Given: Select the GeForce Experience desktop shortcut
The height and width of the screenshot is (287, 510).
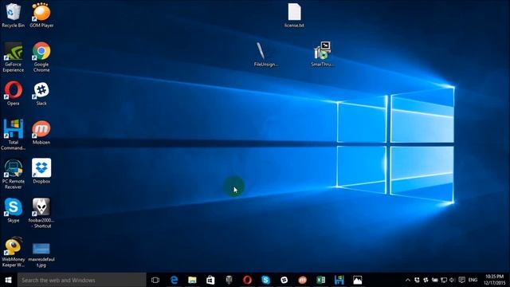Looking at the screenshot, I should coord(13,57).
